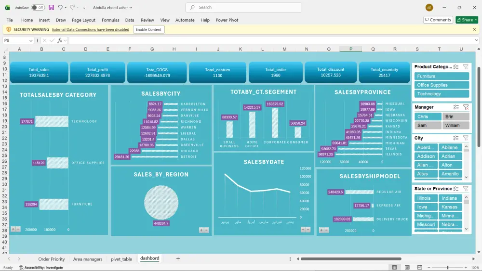482x271 pixels.
Task: Toggle multi-select in City slicer
Action: pos(456,138)
